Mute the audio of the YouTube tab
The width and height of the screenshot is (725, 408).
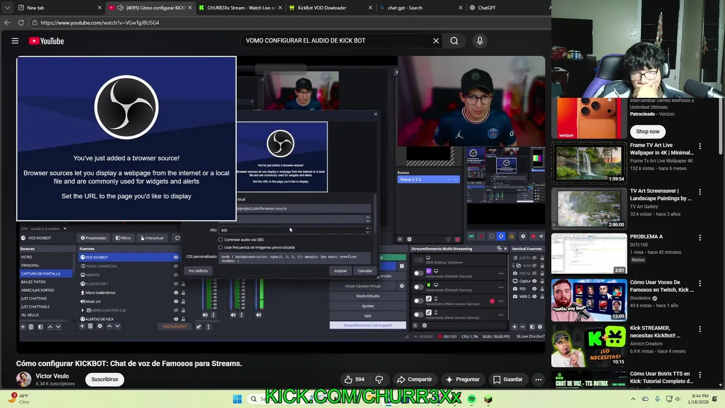[x=120, y=8]
